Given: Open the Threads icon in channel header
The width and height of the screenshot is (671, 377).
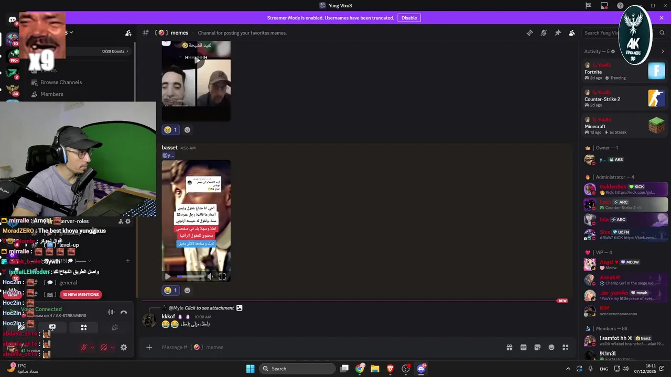Looking at the screenshot, I should (x=530, y=32).
